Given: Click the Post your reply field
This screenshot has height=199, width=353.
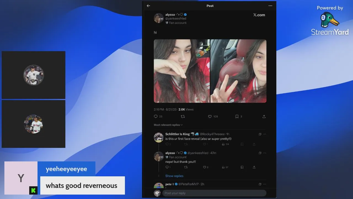Looking at the screenshot, I should point(214,193).
